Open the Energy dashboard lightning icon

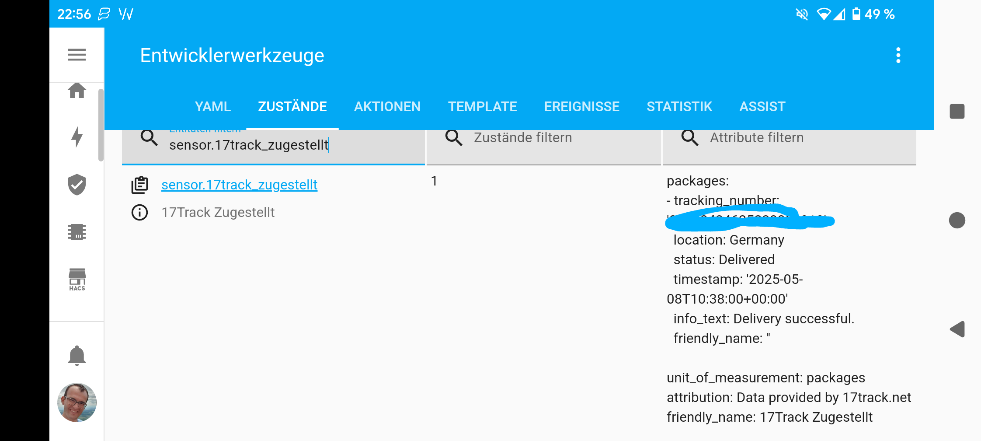tap(77, 137)
